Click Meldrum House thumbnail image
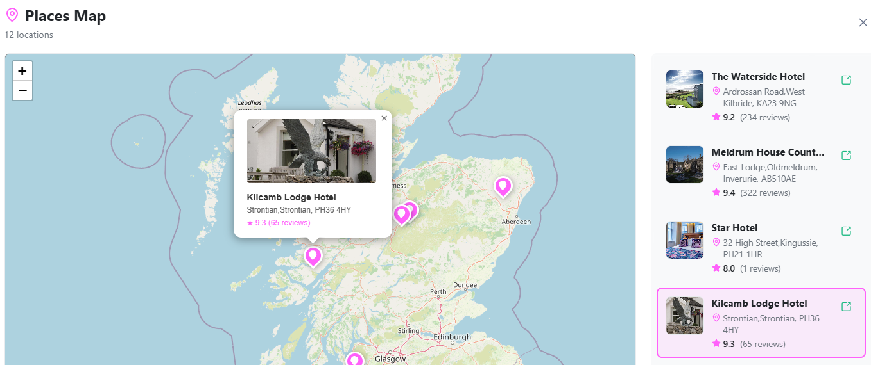Screen dimensions: 871x365 [x=684, y=165]
